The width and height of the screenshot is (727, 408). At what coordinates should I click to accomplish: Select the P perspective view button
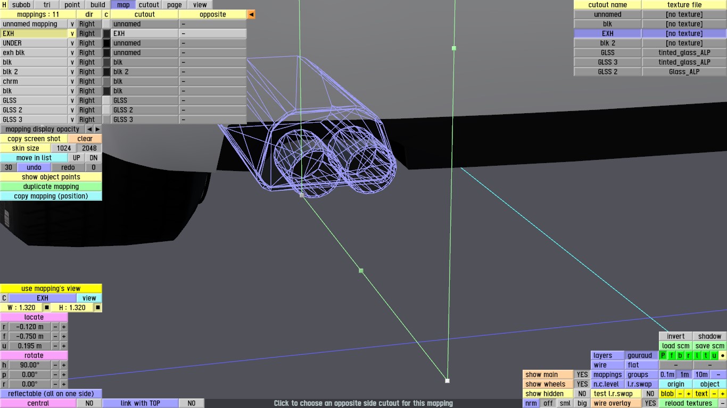click(663, 355)
